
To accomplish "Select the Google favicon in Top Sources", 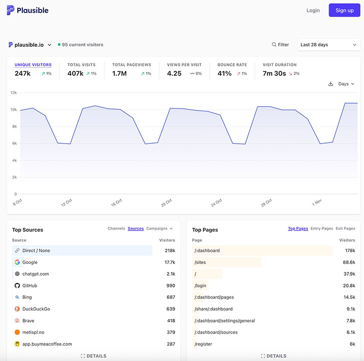I will [17, 262].
